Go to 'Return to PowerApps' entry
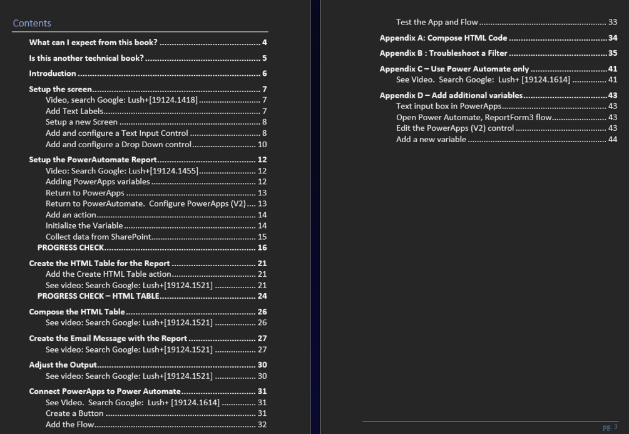The height and width of the screenshot is (434, 629). 156,193
